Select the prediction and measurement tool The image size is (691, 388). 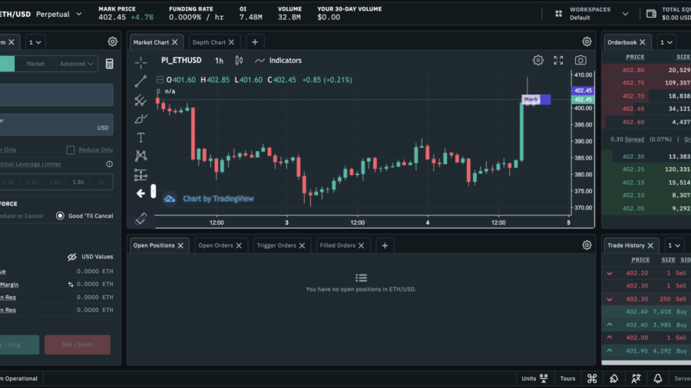141,175
